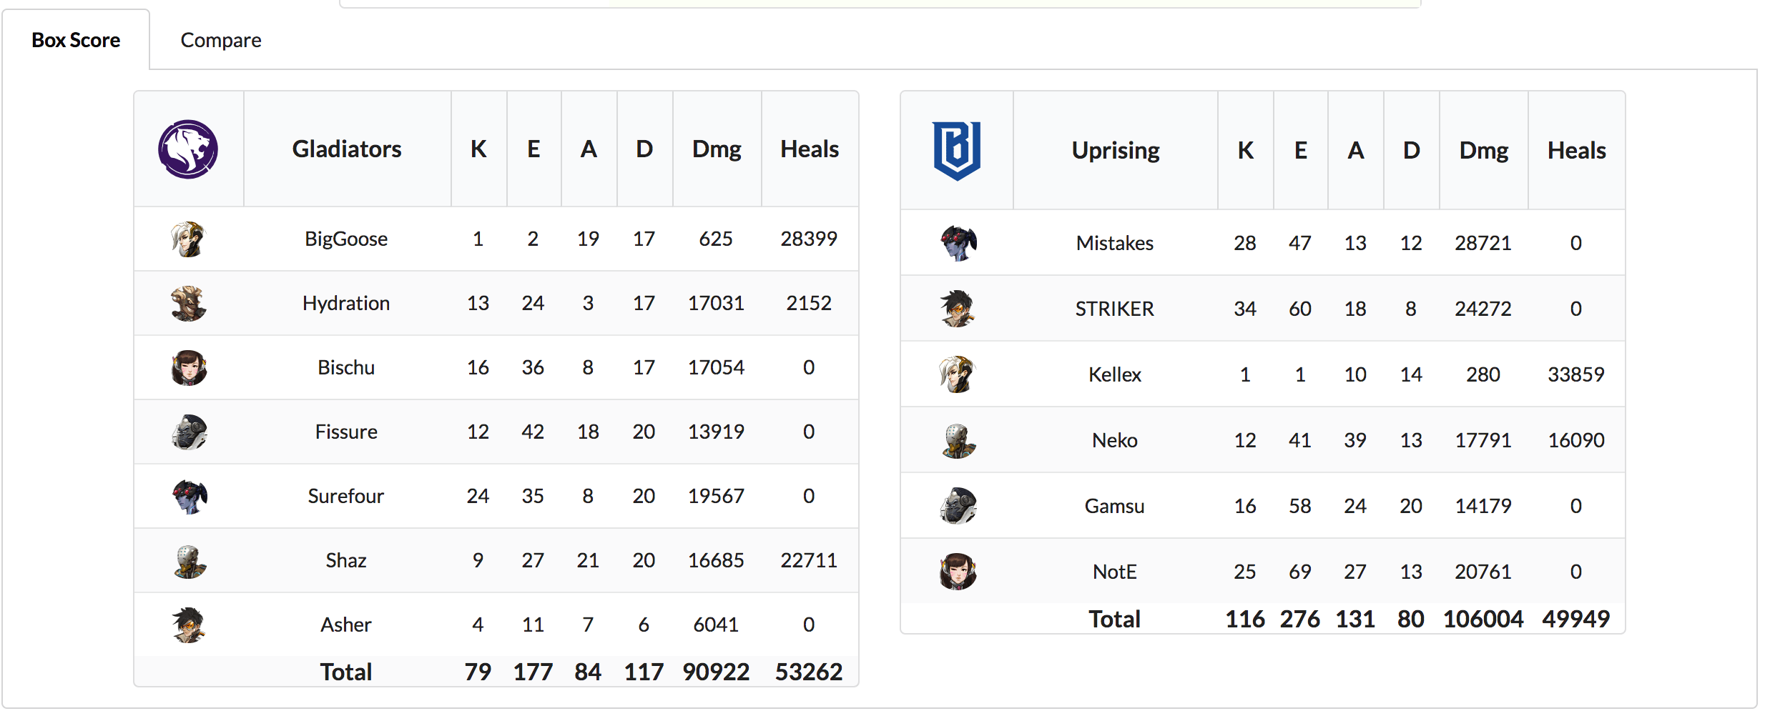Click the Gladiators Dmg column header
The width and height of the screenshot is (1765, 716).
click(x=717, y=149)
